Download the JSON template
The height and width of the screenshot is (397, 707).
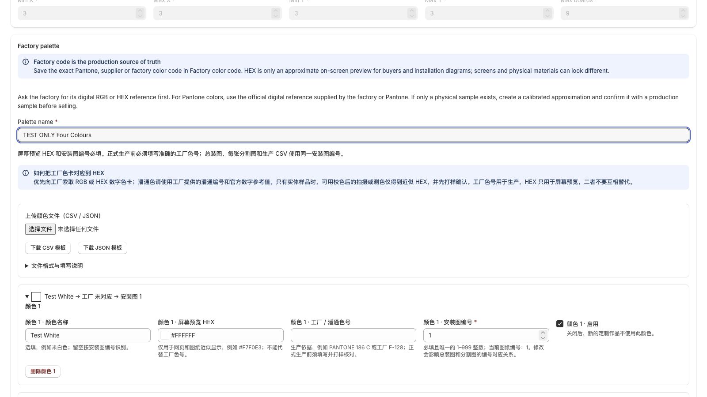pyautogui.click(x=103, y=248)
